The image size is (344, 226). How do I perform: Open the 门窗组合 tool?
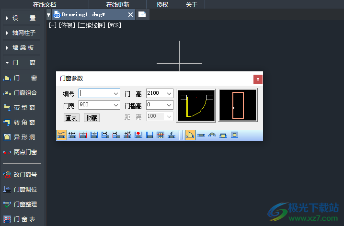tap(20, 93)
